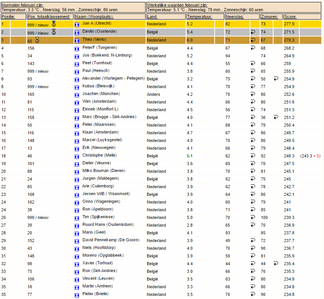The image size is (324, 299).
Task: Click the return arrow next to Marc's Neerslag 77
Action: [x=253, y=117]
